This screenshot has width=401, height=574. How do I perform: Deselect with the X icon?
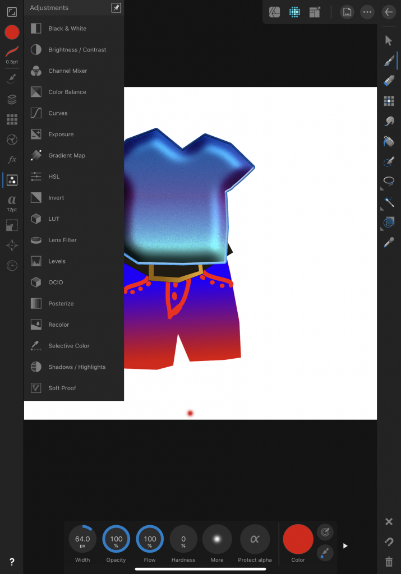(389, 522)
